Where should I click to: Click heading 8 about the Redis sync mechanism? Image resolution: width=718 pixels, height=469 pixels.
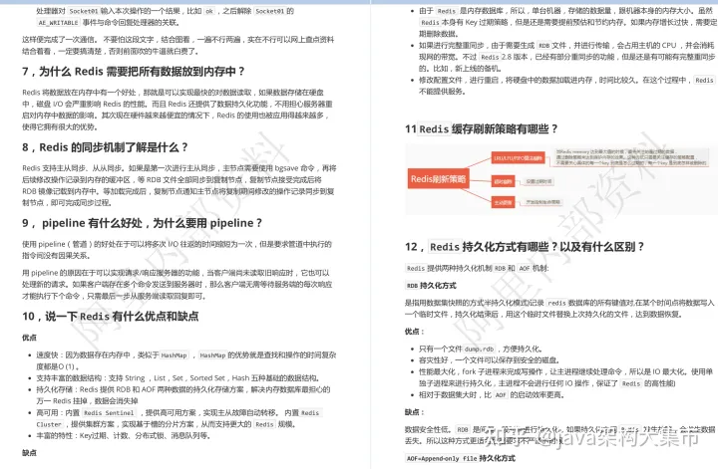(x=105, y=147)
